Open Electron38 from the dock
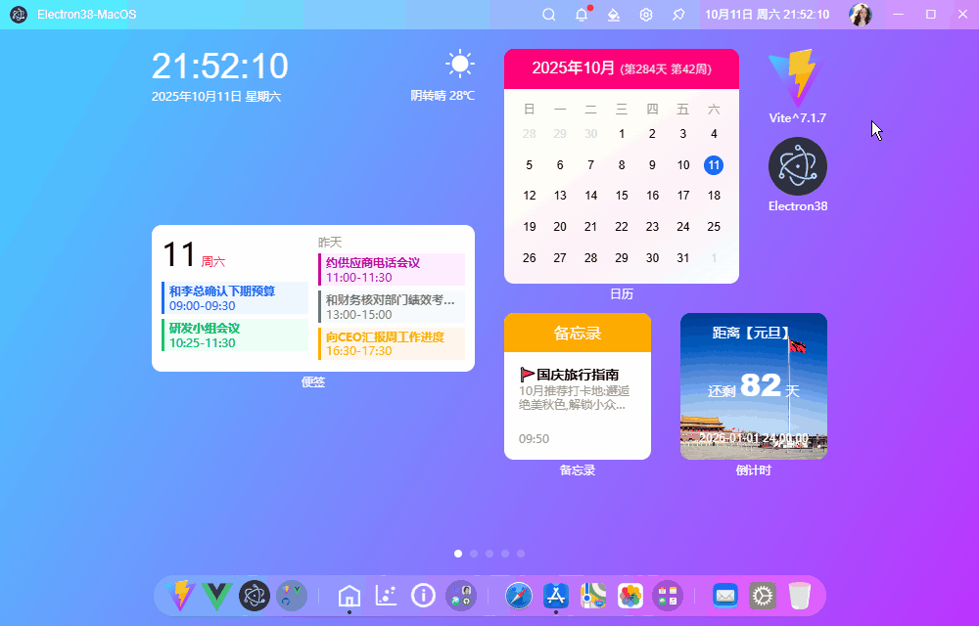 [254, 596]
